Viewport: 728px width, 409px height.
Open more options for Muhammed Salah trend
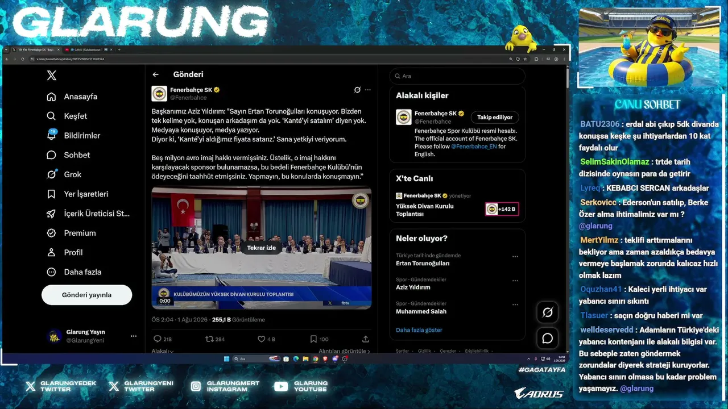click(515, 304)
